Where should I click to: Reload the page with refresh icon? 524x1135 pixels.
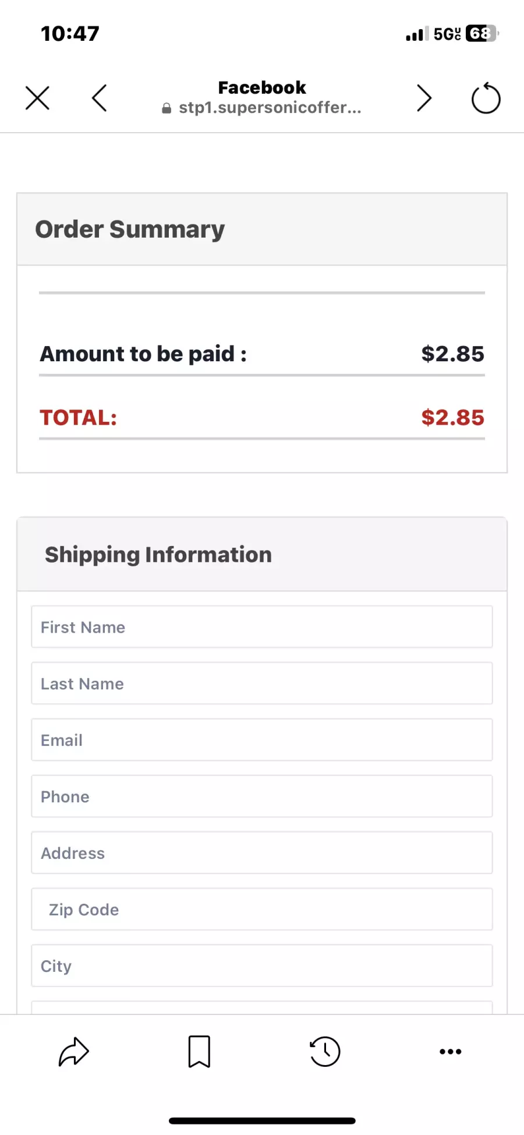[x=486, y=98]
